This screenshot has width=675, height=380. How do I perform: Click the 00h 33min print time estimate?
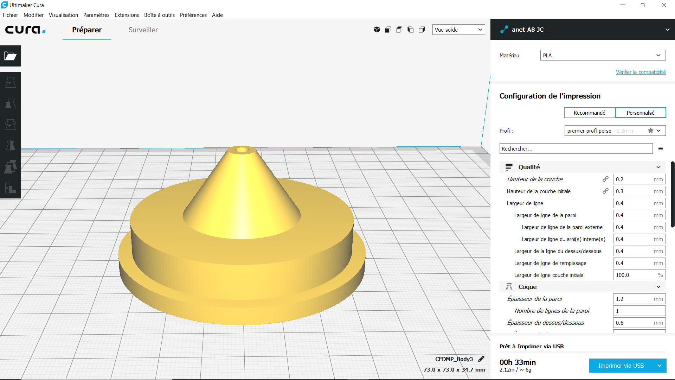pyautogui.click(x=517, y=362)
